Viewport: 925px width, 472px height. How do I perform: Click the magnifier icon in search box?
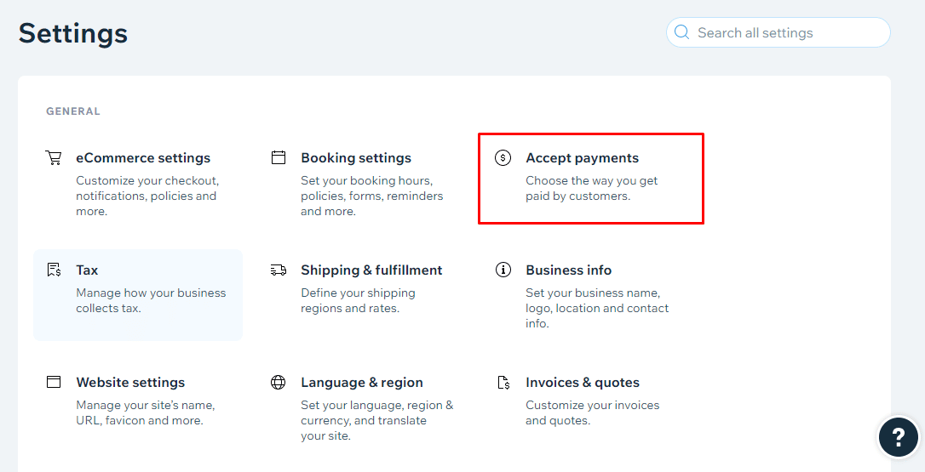point(681,32)
